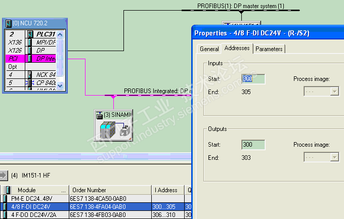This screenshot has height=219, width=344.
Task: Click the 4/8 F-DI DC24V row icon
Action: pyautogui.click(x=5, y=207)
